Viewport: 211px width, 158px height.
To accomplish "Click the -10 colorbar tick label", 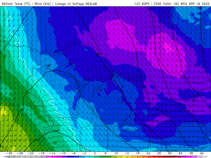I will click(x=63, y=153).
